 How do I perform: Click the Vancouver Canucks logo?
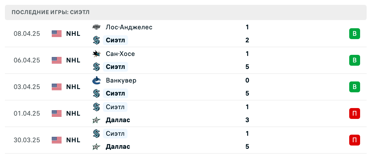point(96,80)
